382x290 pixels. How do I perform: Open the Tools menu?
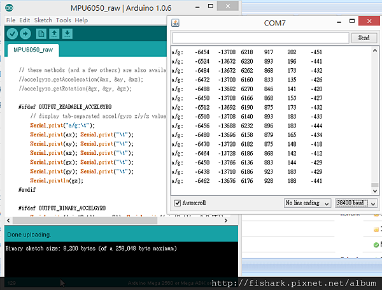pos(63,20)
